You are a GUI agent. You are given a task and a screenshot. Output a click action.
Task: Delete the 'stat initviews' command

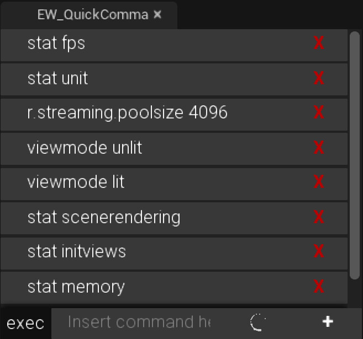click(319, 252)
